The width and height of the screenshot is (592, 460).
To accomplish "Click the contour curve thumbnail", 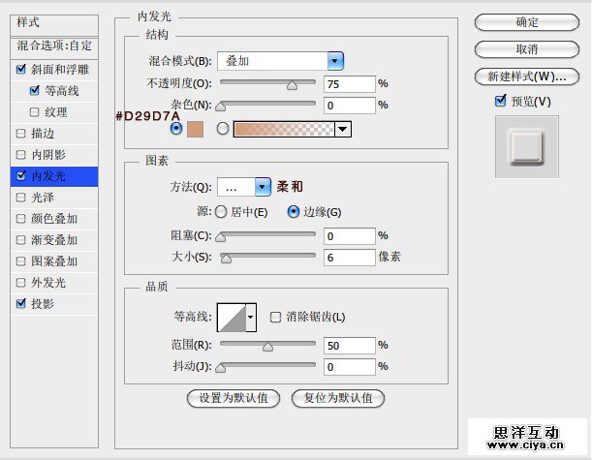I will (x=231, y=316).
